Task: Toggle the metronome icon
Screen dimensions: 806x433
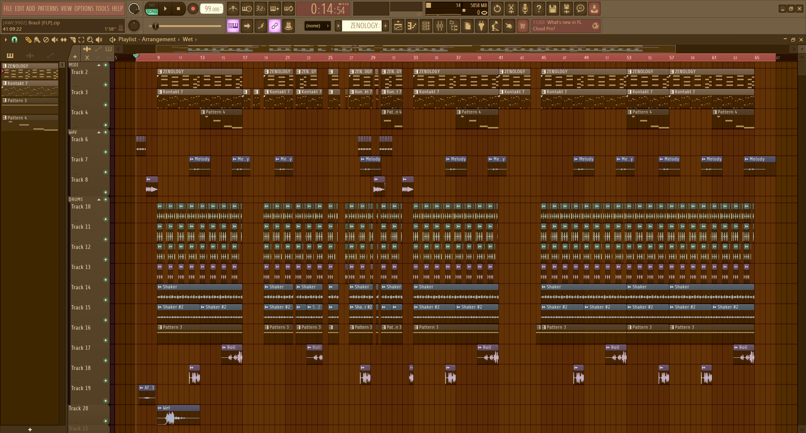Action: [233, 8]
